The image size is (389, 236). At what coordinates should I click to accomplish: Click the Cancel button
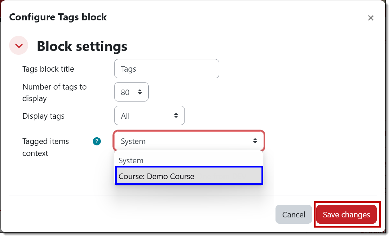(294, 214)
